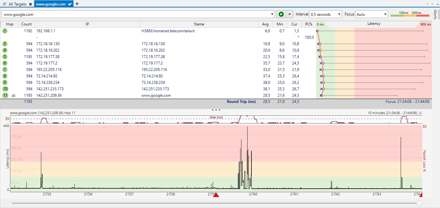Click the www.google.com name in hop 11
Screen dimensions: 440x208
[x=156, y=95]
